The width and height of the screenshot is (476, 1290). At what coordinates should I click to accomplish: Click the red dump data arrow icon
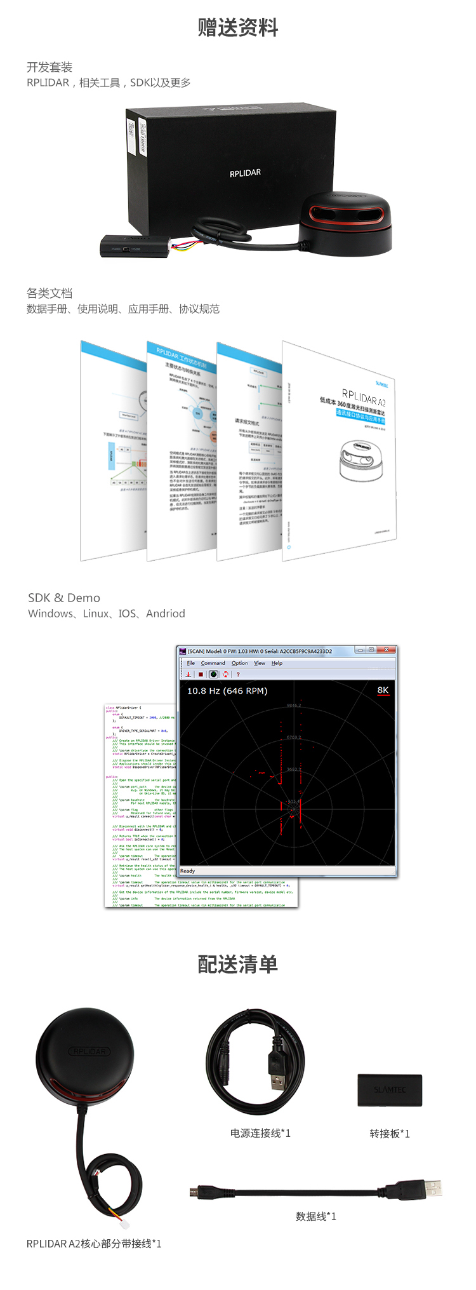[x=188, y=674]
